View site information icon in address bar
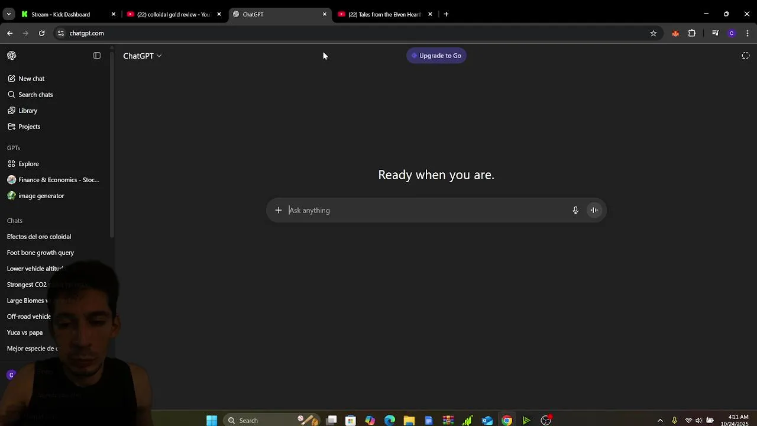This screenshot has width=757, height=426. pos(60,33)
